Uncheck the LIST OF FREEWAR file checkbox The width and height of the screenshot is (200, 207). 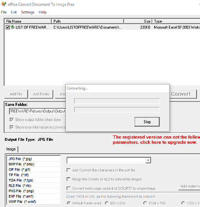[8, 27]
